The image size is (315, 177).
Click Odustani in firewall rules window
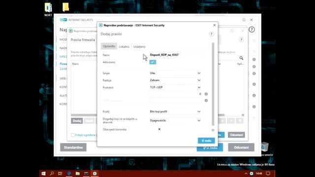[x=236, y=135]
